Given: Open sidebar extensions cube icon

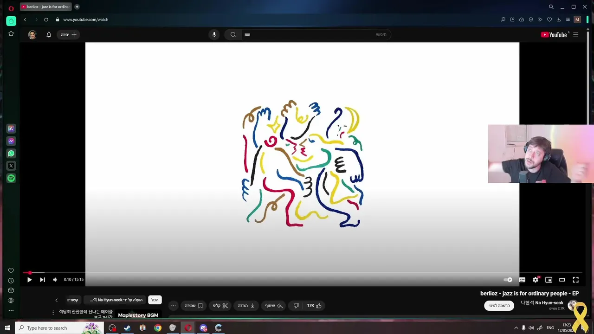Looking at the screenshot, I should pyautogui.click(x=11, y=290).
